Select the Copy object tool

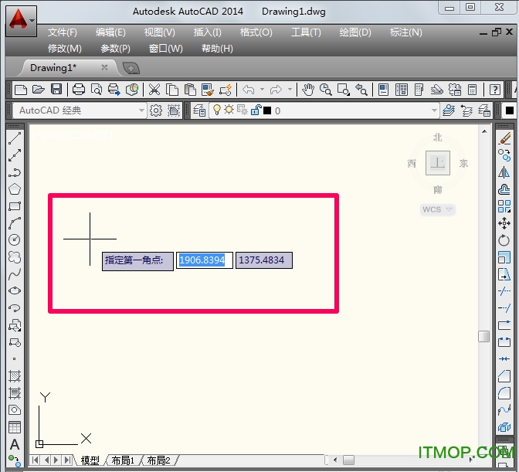coord(504,155)
